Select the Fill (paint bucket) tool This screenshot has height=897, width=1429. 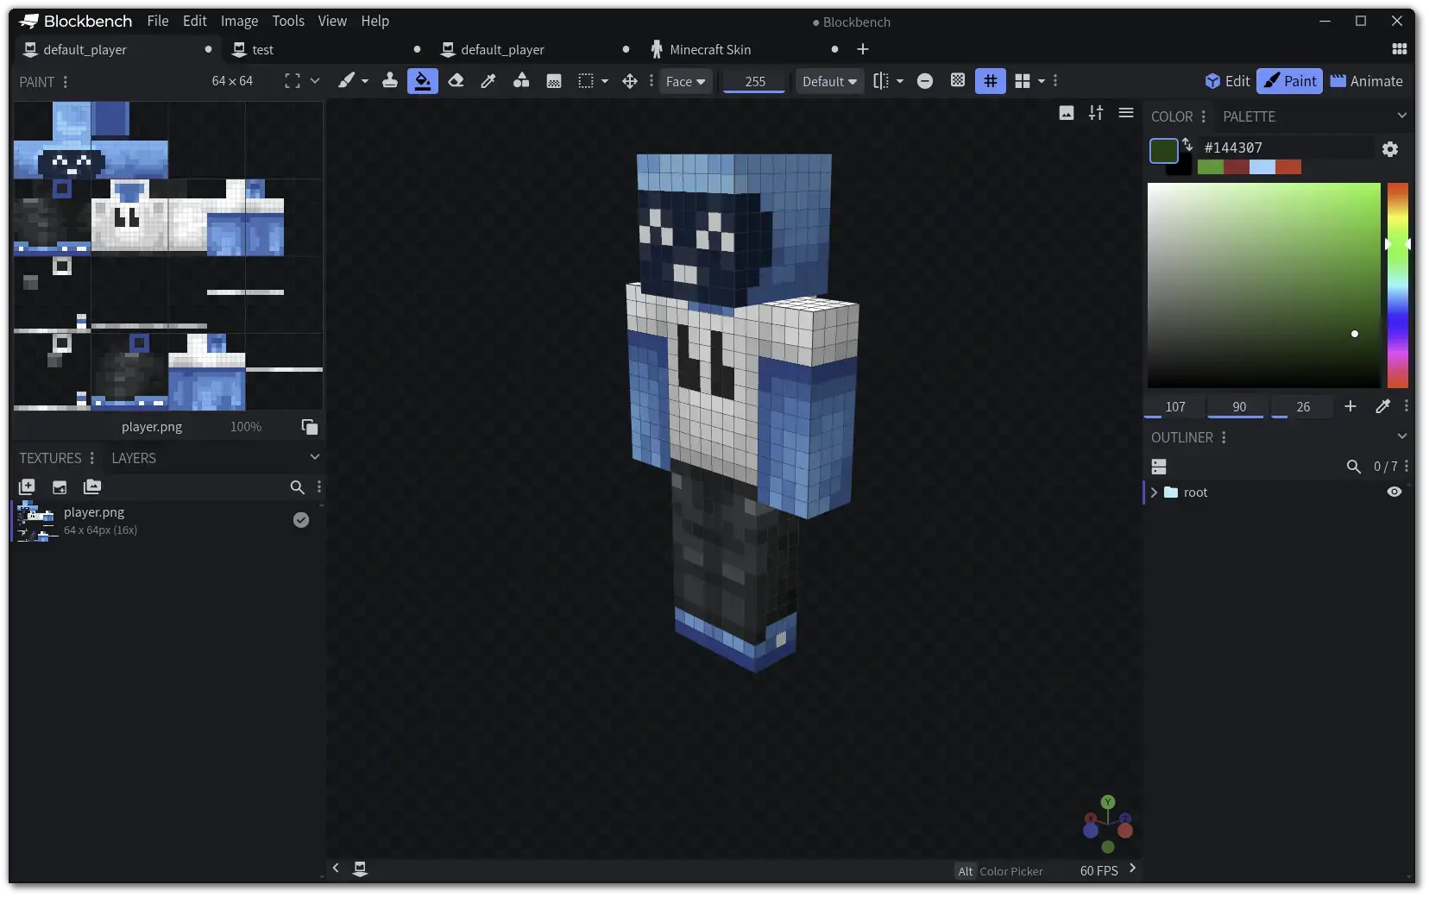coord(422,81)
